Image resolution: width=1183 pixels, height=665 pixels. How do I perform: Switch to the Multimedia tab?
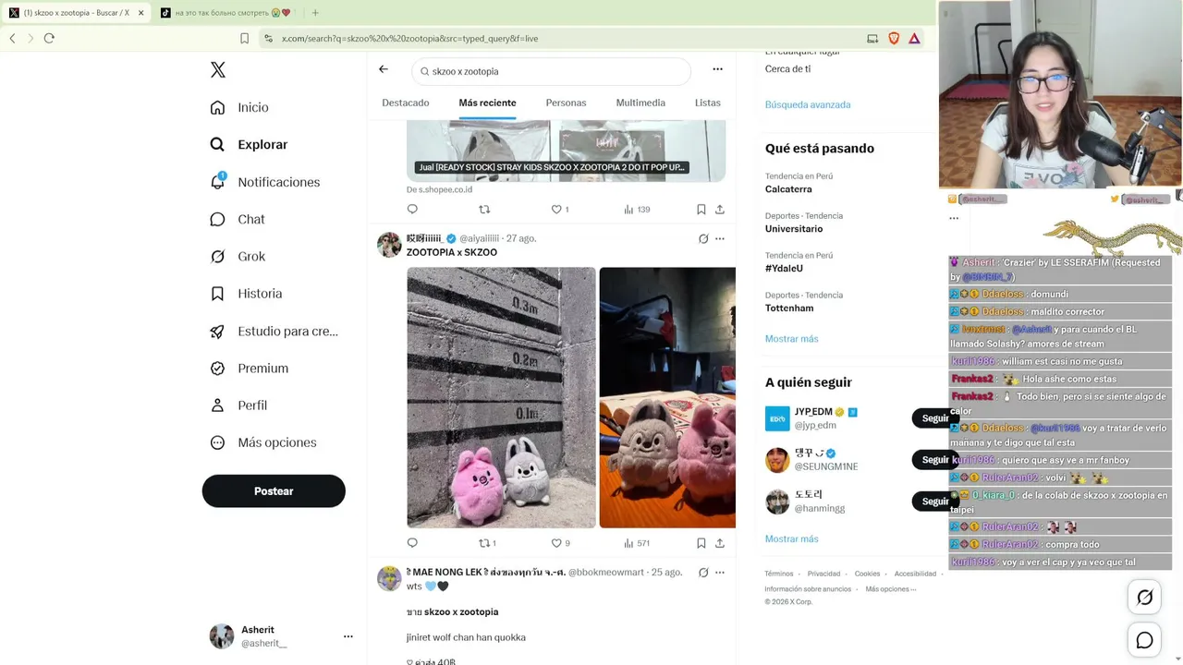640,103
